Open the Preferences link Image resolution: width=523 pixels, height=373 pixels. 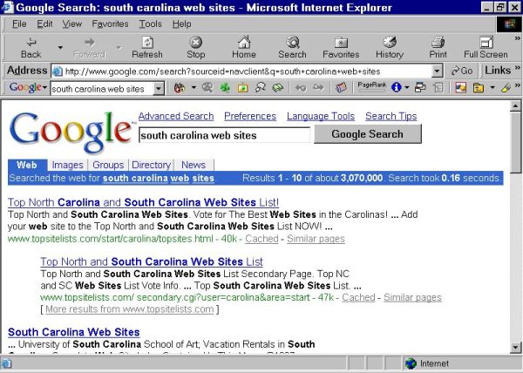(250, 116)
